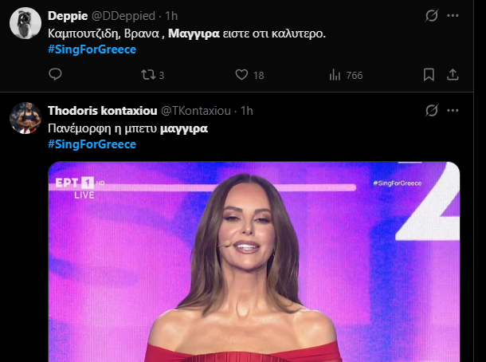486x362 pixels.
Task: Open Deppie's profile avatar
Action: (25, 25)
